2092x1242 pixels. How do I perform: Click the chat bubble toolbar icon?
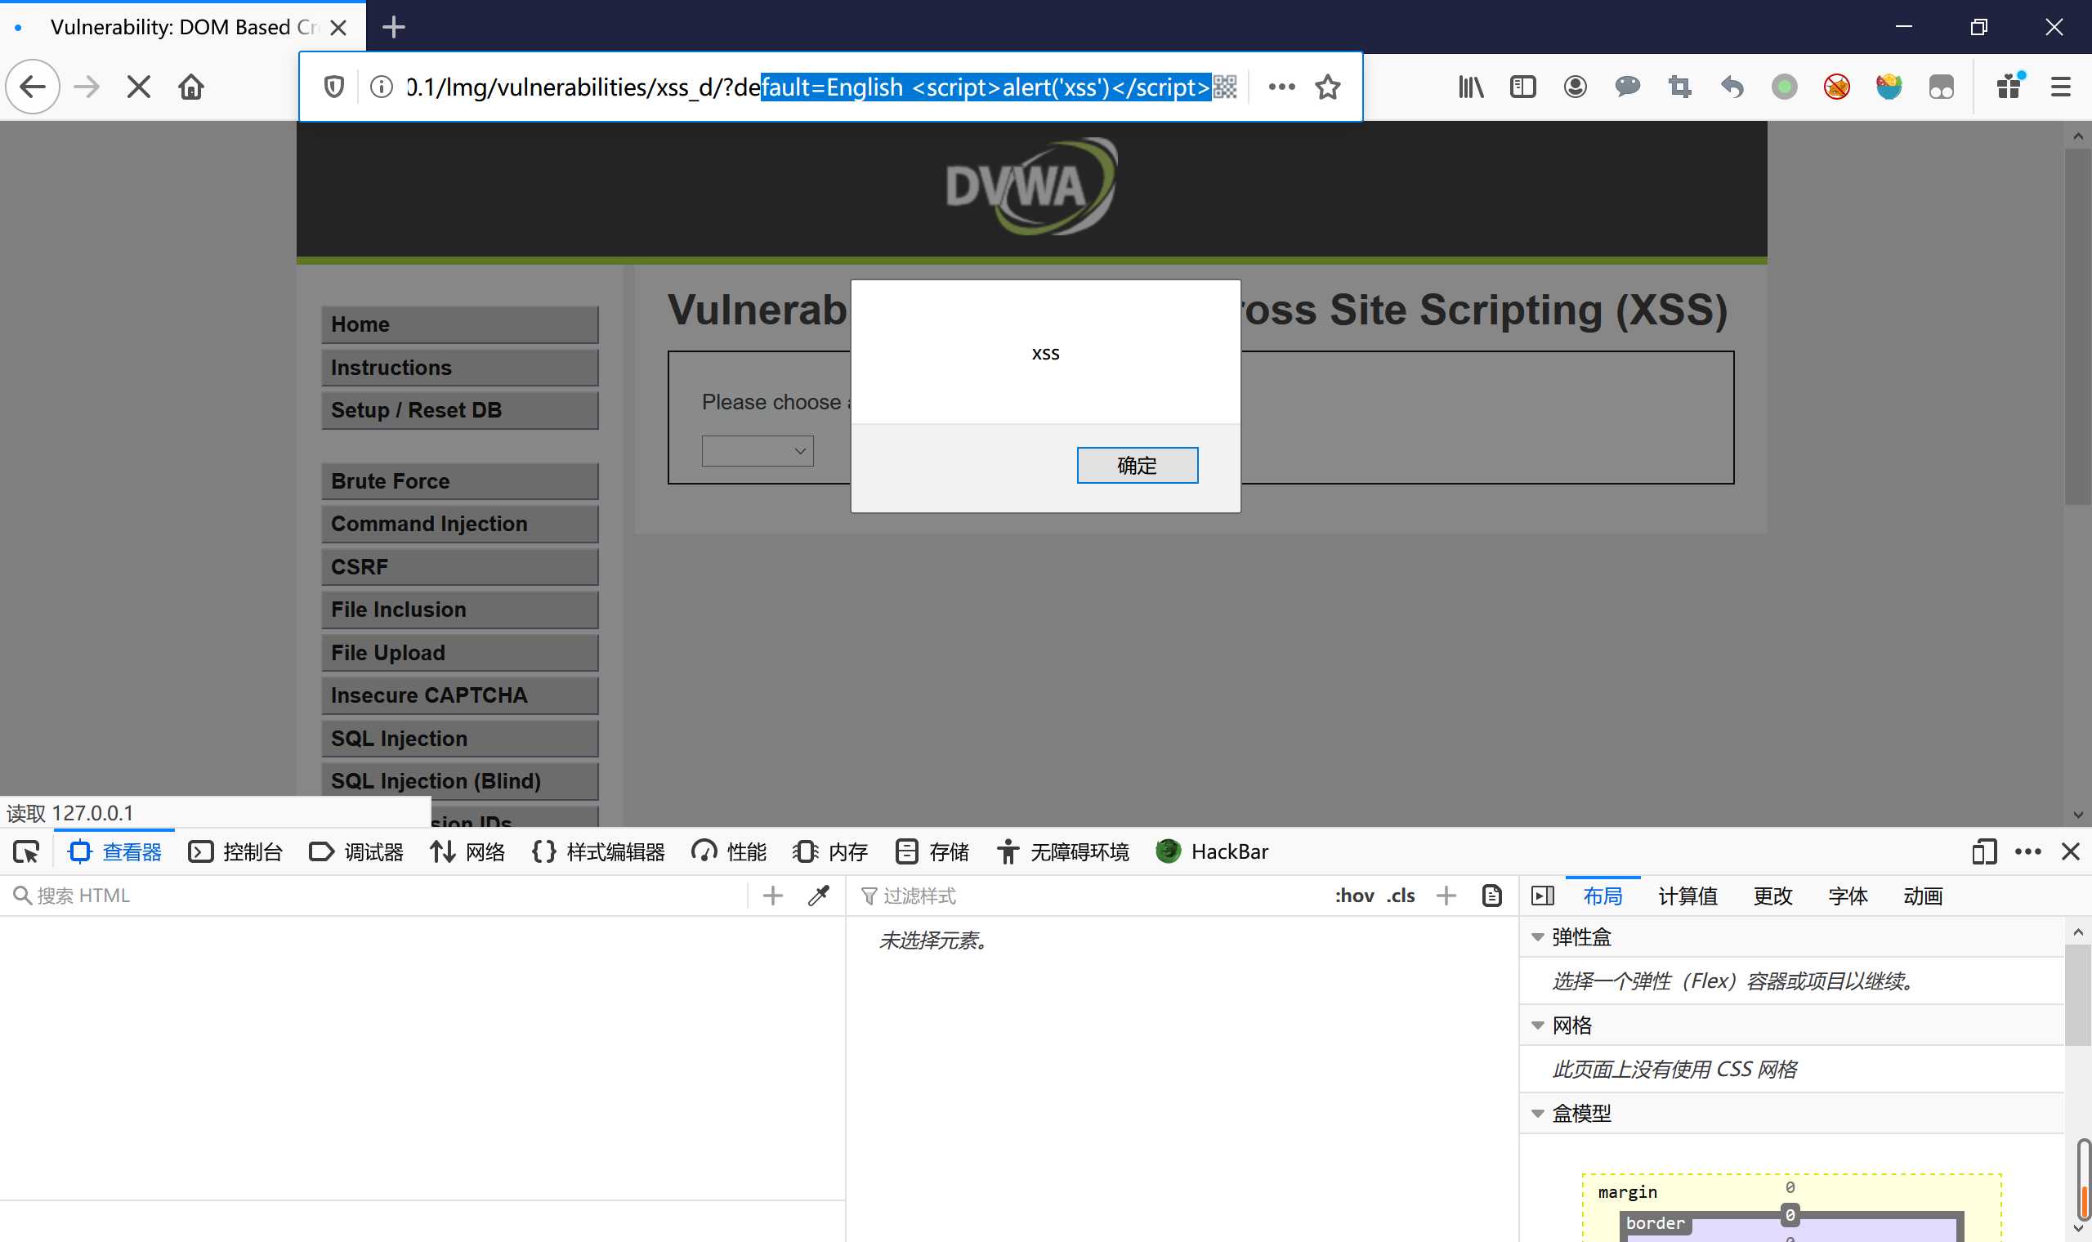[1628, 87]
